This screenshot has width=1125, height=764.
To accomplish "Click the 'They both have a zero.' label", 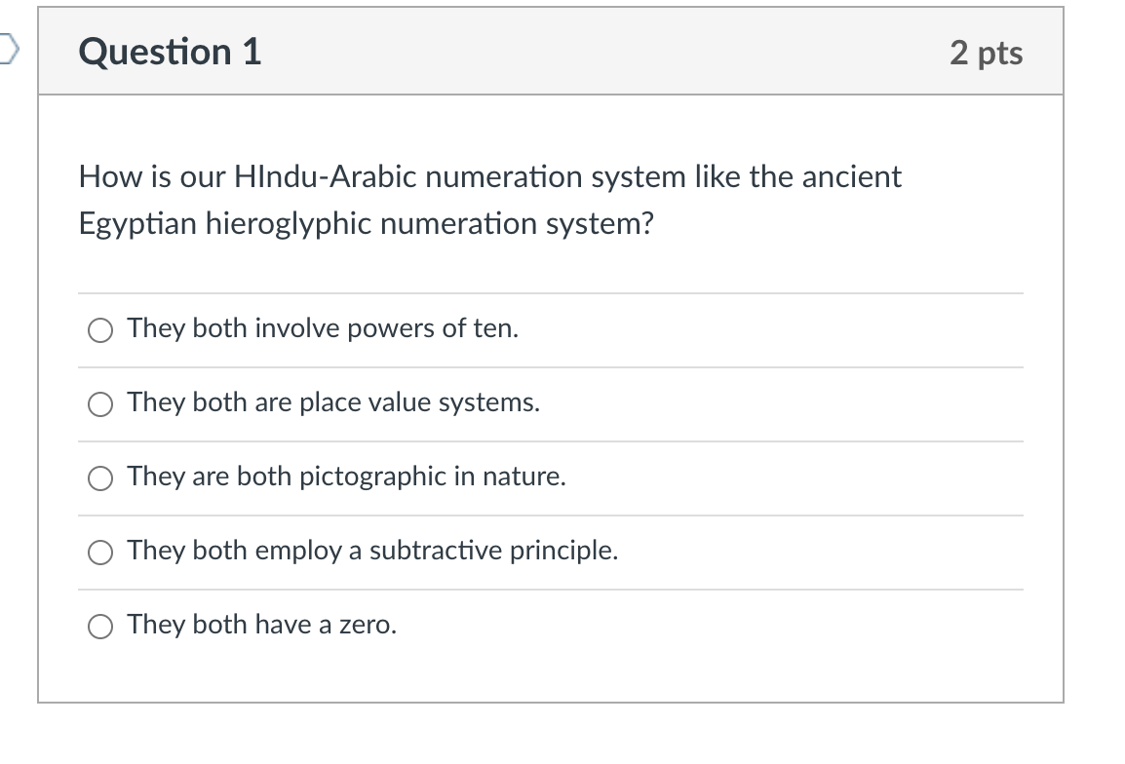I will click(261, 626).
